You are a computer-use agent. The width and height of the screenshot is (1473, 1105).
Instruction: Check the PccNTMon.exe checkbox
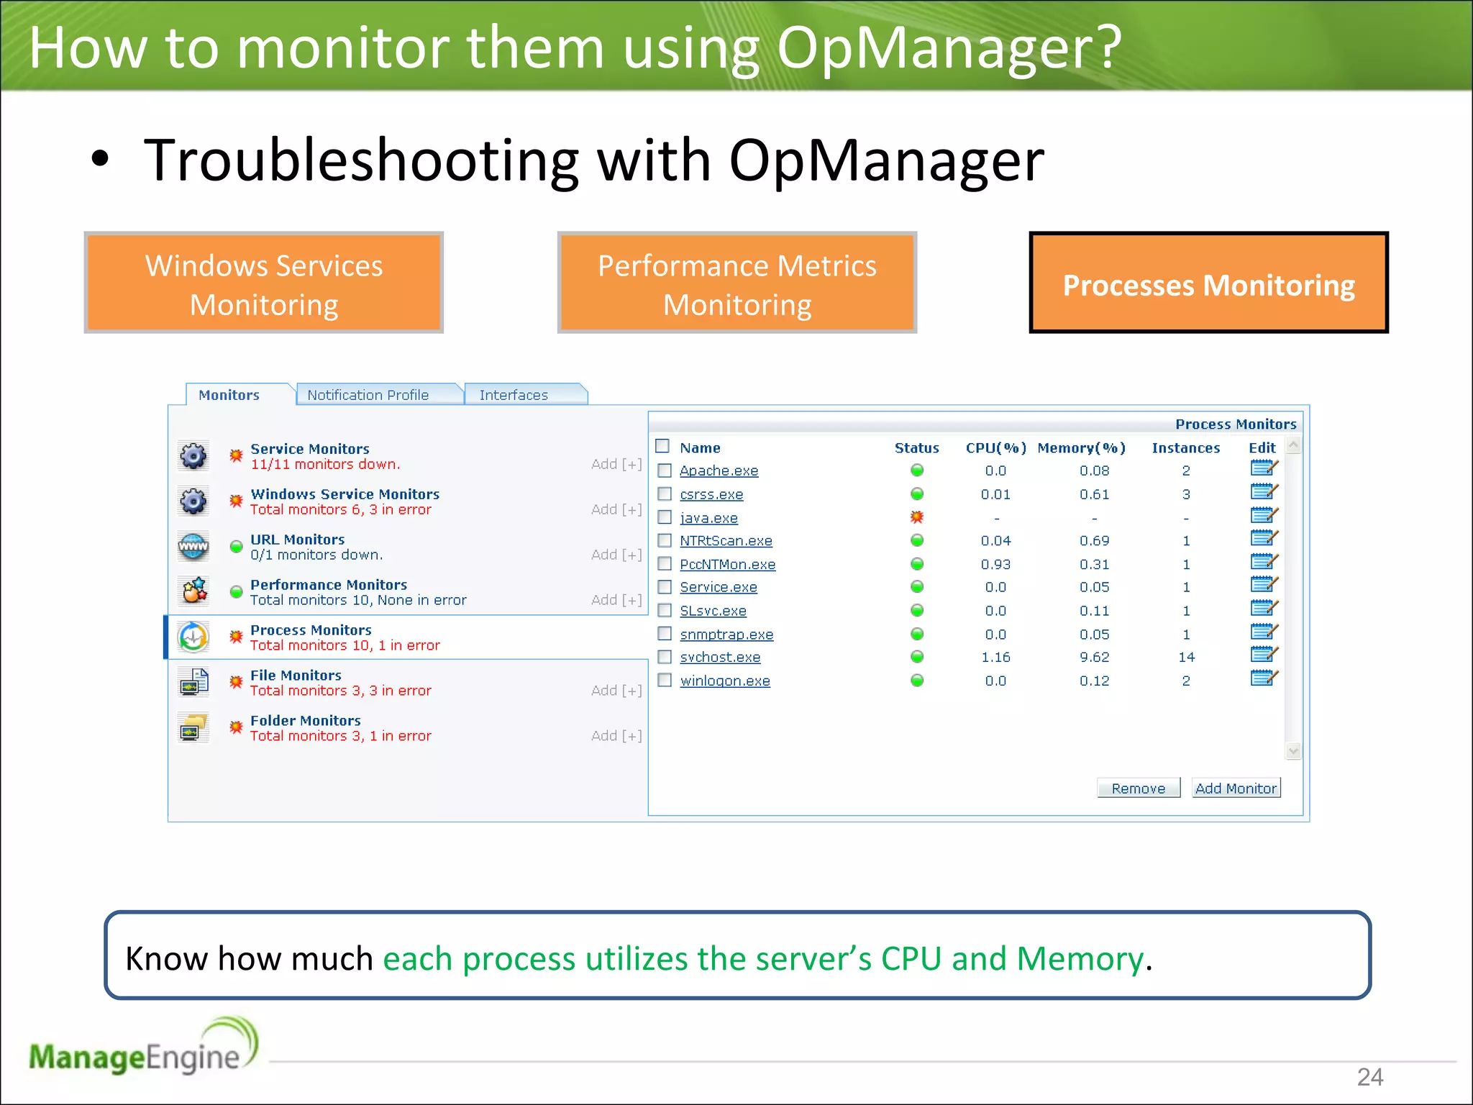click(x=665, y=564)
